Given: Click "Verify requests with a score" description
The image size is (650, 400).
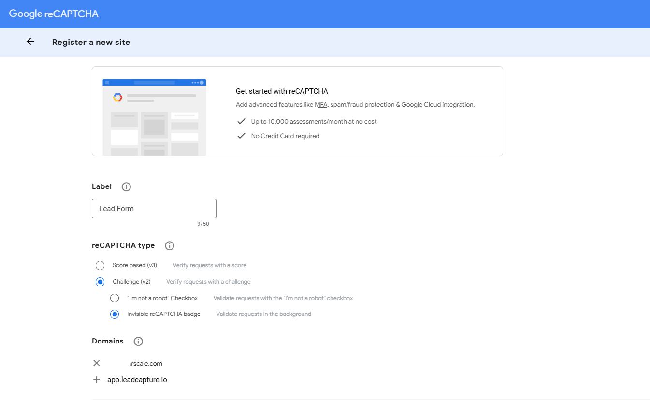Looking at the screenshot, I should click(x=210, y=265).
